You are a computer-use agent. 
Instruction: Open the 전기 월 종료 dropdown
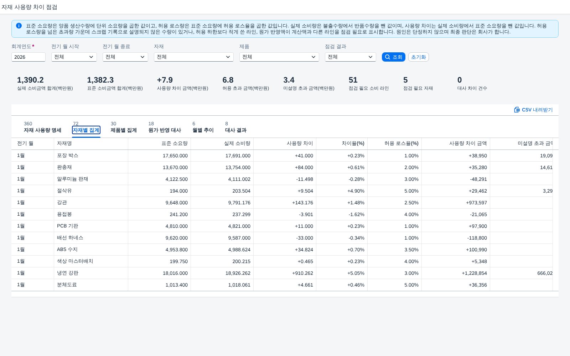pyautogui.click(x=125, y=57)
